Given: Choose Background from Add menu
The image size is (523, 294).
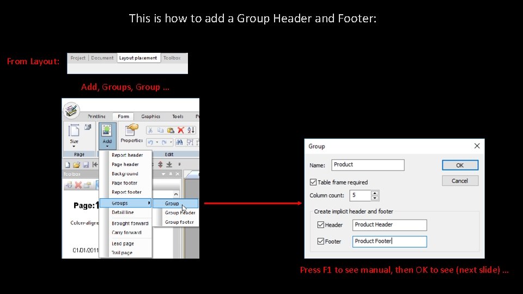Looking at the screenshot, I should pos(125,174).
